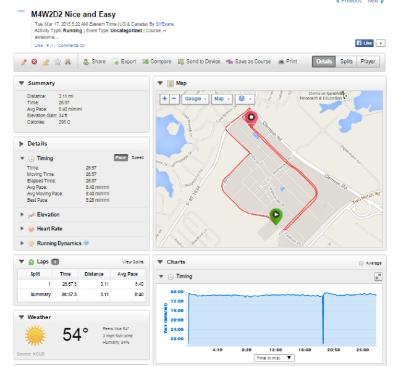Open the Comments (0) link
Image resolution: width=393 pixels, height=366 pixels.
point(72,46)
